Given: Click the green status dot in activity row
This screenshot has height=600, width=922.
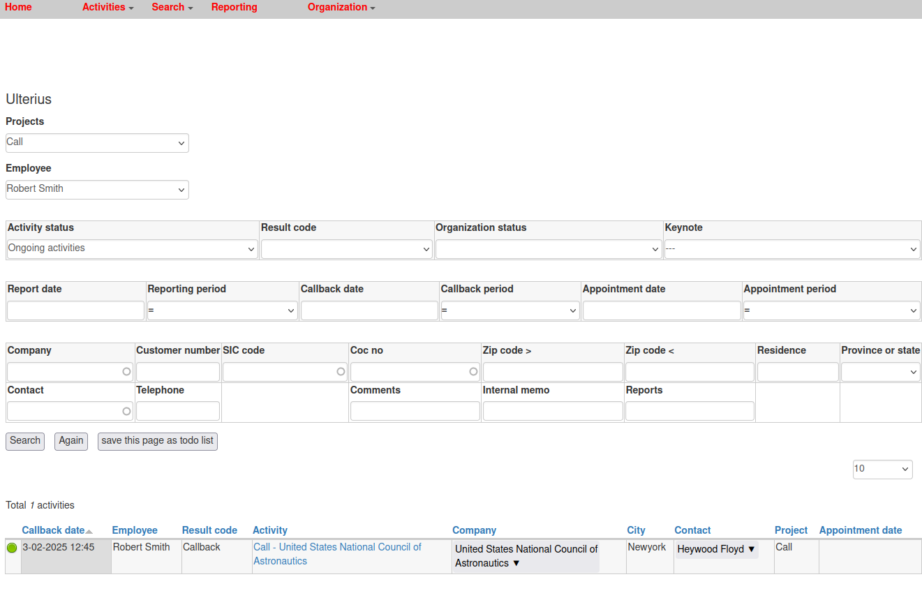Looking at the screenshot, I should click(x=12, y=548).
